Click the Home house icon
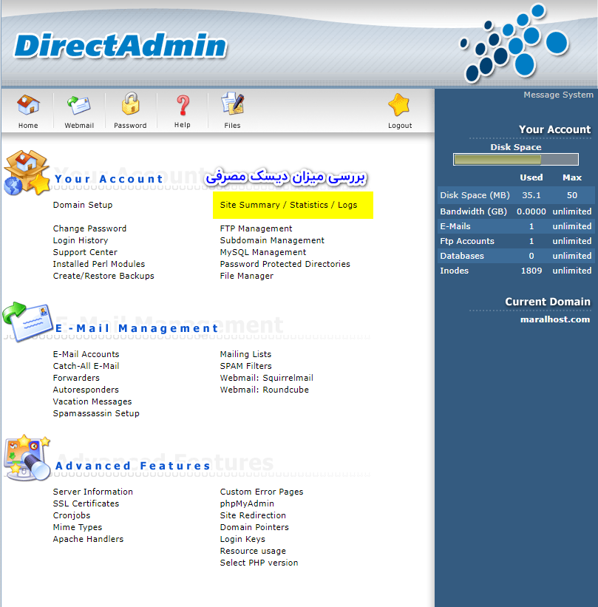 coord(28,104)
